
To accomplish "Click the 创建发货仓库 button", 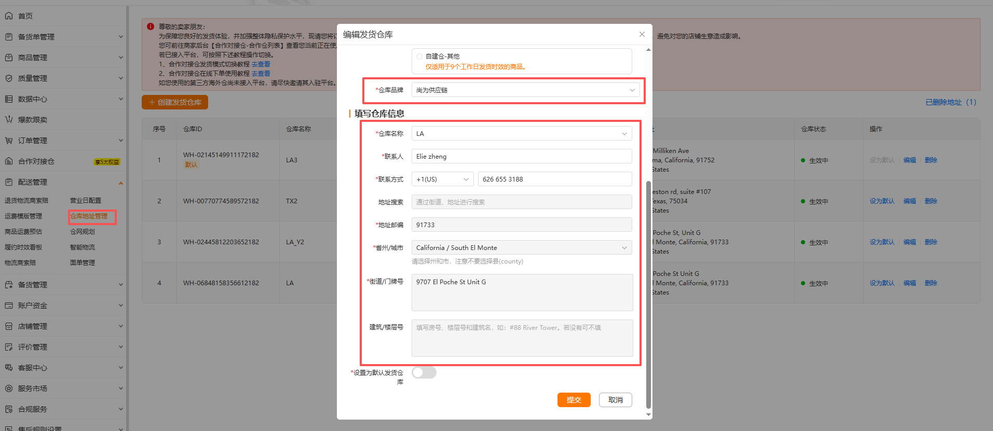I will pyautogui.click(x=175, y=102).
